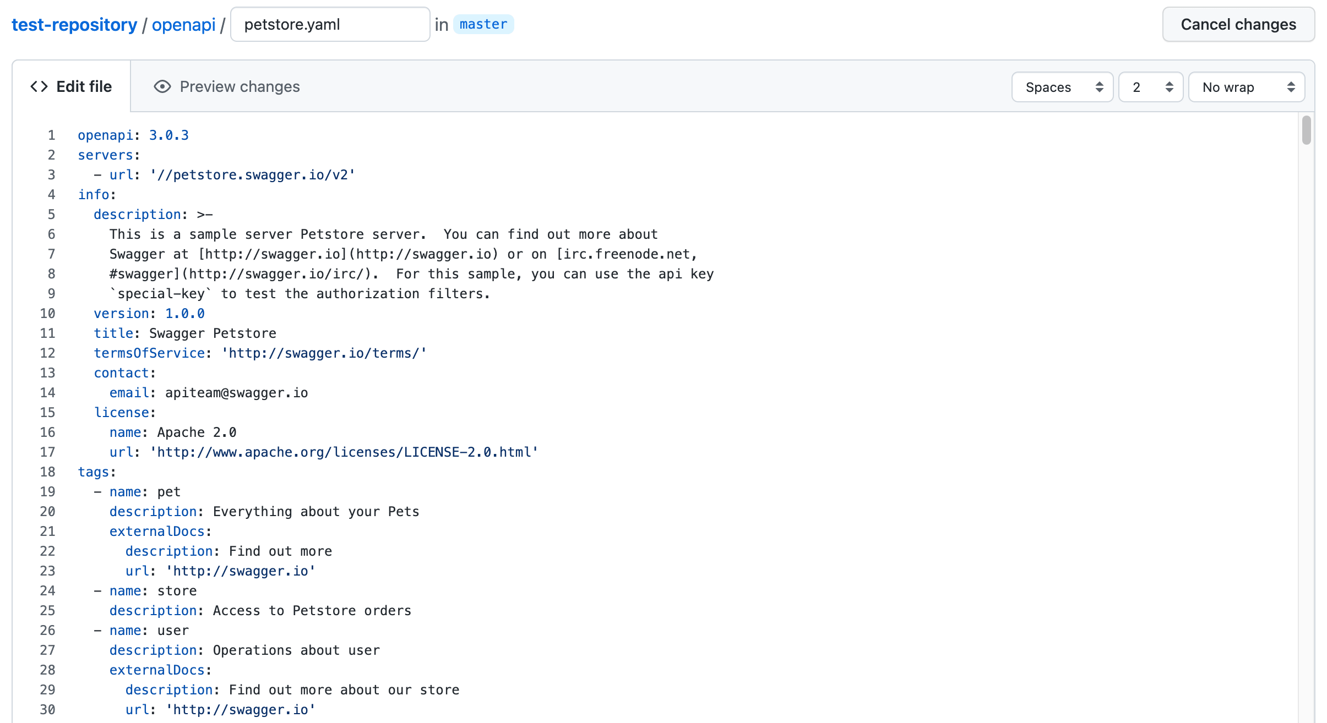
Task: Click the 'info:' key on line 4
Action: click(x=97, y=195)
